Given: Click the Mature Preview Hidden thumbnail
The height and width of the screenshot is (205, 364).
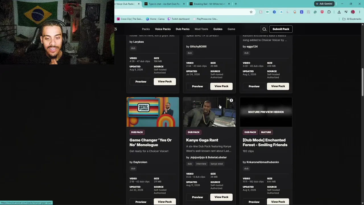Looking at the screenshot, I should click(x=266, y=112).
